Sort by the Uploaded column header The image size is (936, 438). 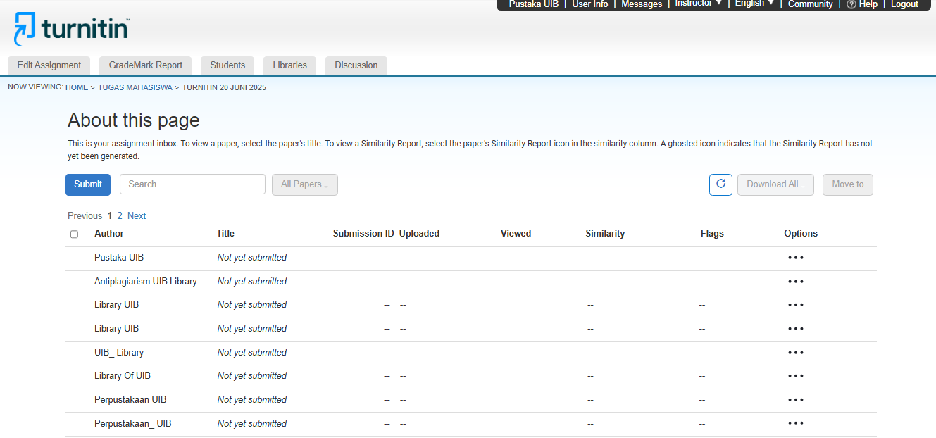419,234
